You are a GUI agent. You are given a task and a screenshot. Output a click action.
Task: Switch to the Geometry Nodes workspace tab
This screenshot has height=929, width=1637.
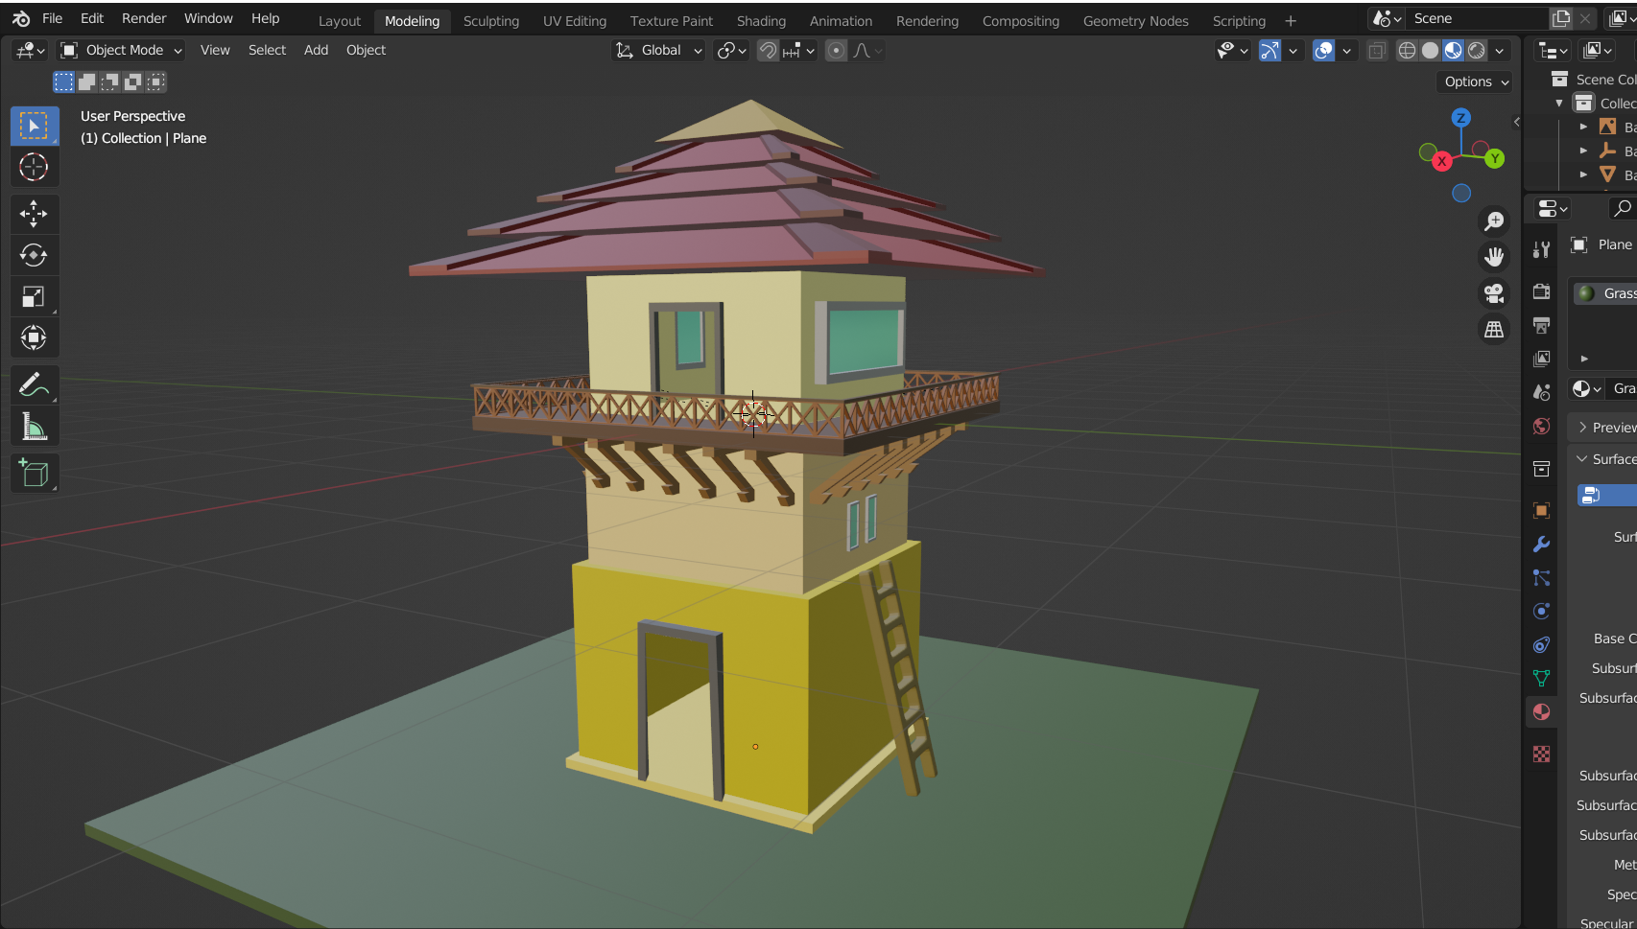point(1135,20)
